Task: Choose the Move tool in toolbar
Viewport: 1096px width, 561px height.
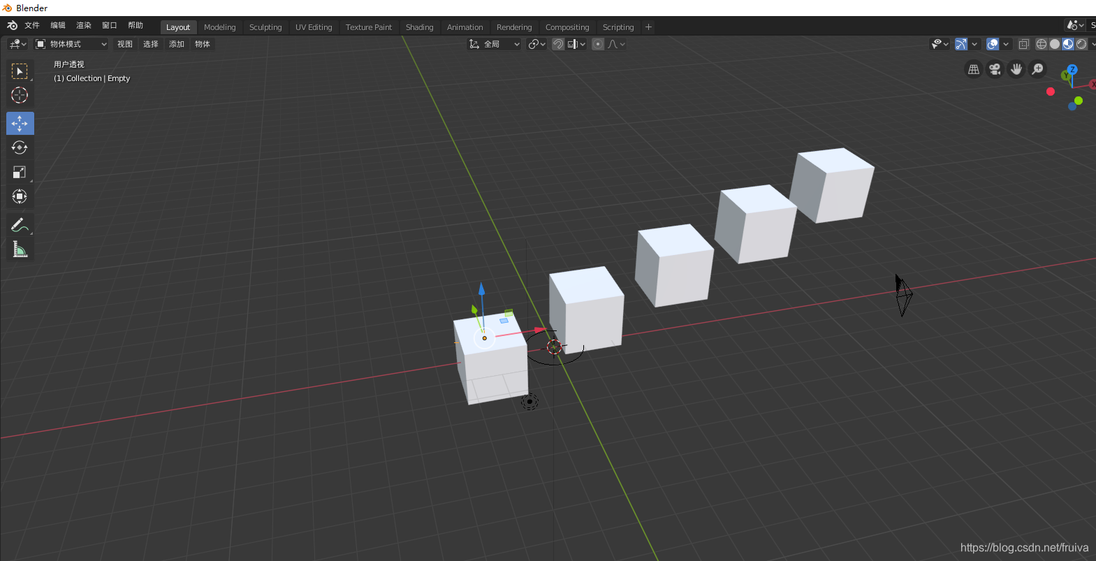Action: click(x=20, y=124)
